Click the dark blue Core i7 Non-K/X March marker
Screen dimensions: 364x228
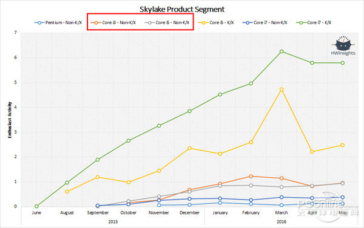click(x=281, y=197)
